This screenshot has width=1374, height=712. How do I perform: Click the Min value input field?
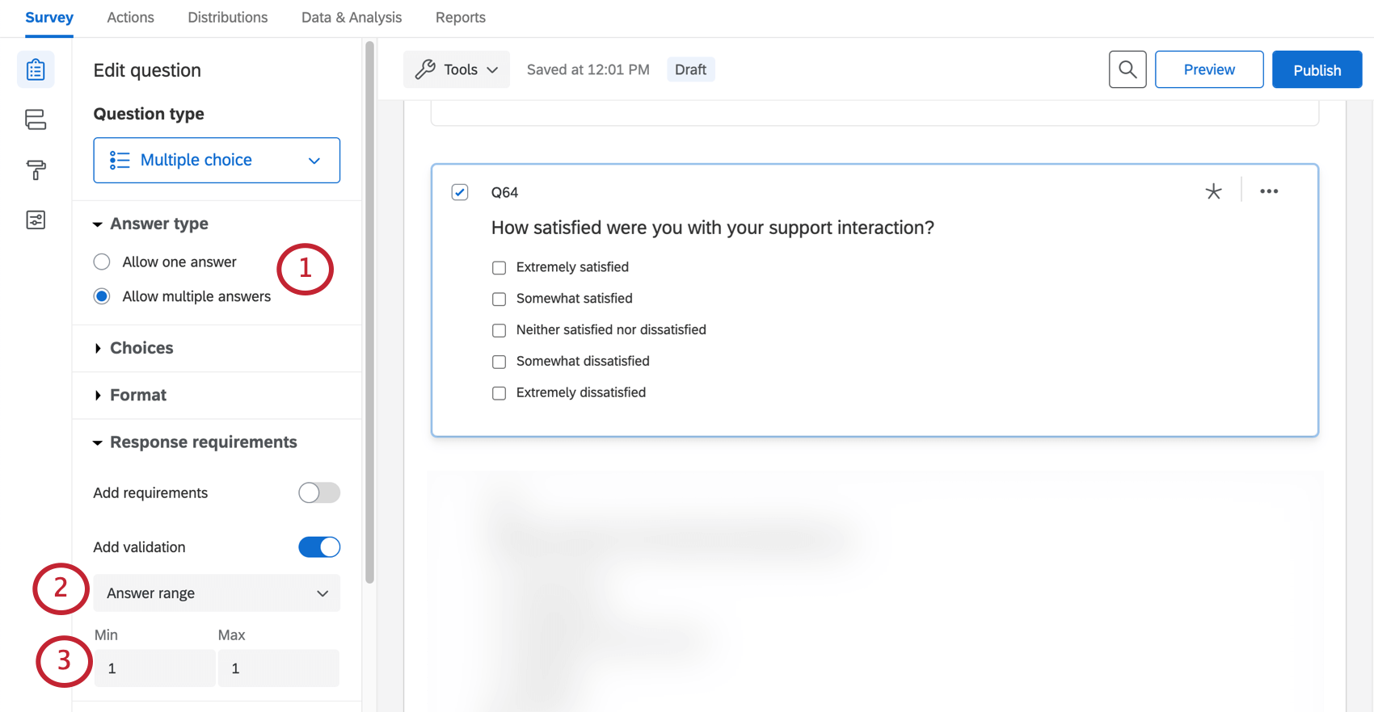point(154,668)
